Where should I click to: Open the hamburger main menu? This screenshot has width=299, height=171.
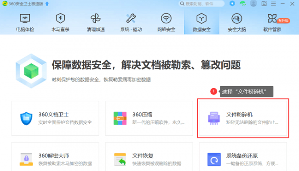click(273, 4)
